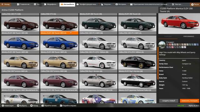Image resolution: width=200 pixels, height=112 pixels.
Task: Open the Настройки tab
Action: 177,4
